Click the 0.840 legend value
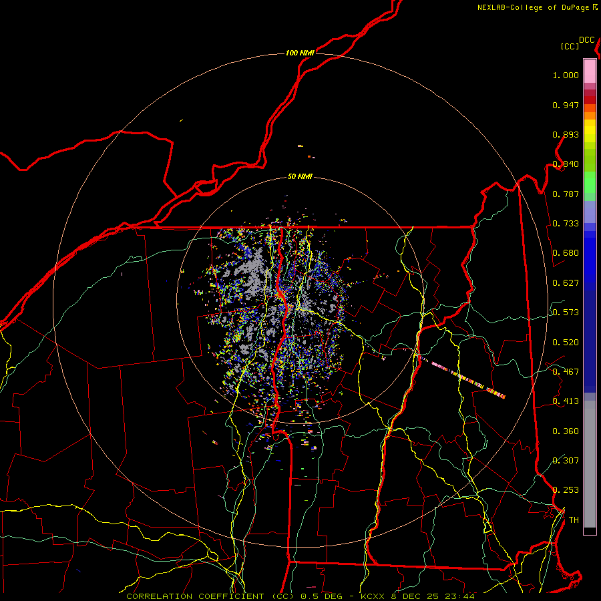This screenshot has width=601, height=601. pos(566,164)
